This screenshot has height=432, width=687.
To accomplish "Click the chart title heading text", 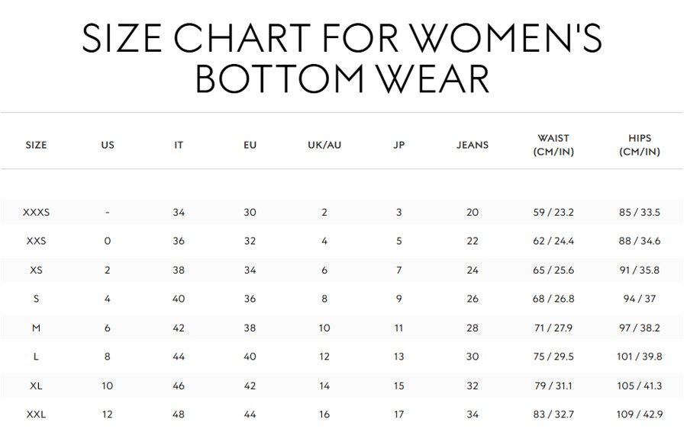I will tap(342, 59).
